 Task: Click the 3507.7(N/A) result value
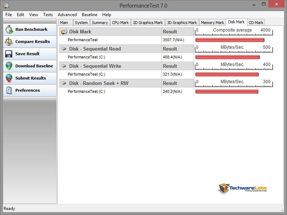coord(173,40)
